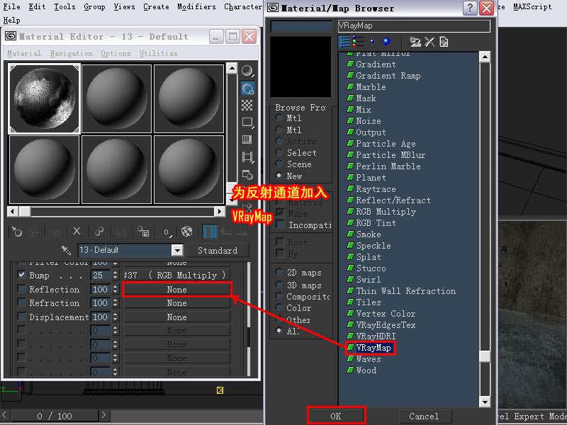
Task: Switch browser to View Large Icons sphere
Action: (x=386, y=42)
